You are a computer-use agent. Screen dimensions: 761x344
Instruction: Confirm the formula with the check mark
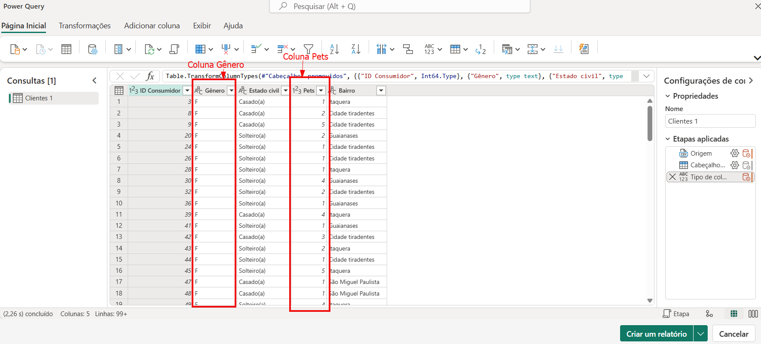(135, 76)
